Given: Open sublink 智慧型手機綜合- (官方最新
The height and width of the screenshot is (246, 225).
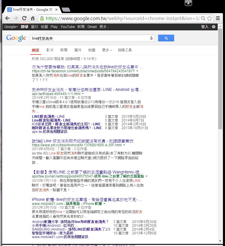Looking at the screenshot, I should click(x=54, y=233).
